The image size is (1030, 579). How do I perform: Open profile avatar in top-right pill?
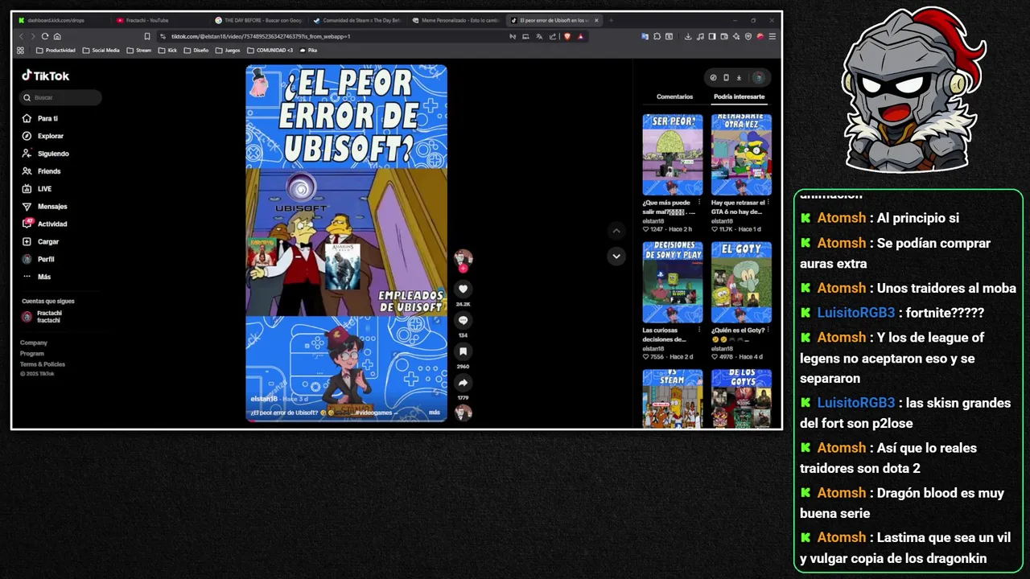tap(758, 78)
